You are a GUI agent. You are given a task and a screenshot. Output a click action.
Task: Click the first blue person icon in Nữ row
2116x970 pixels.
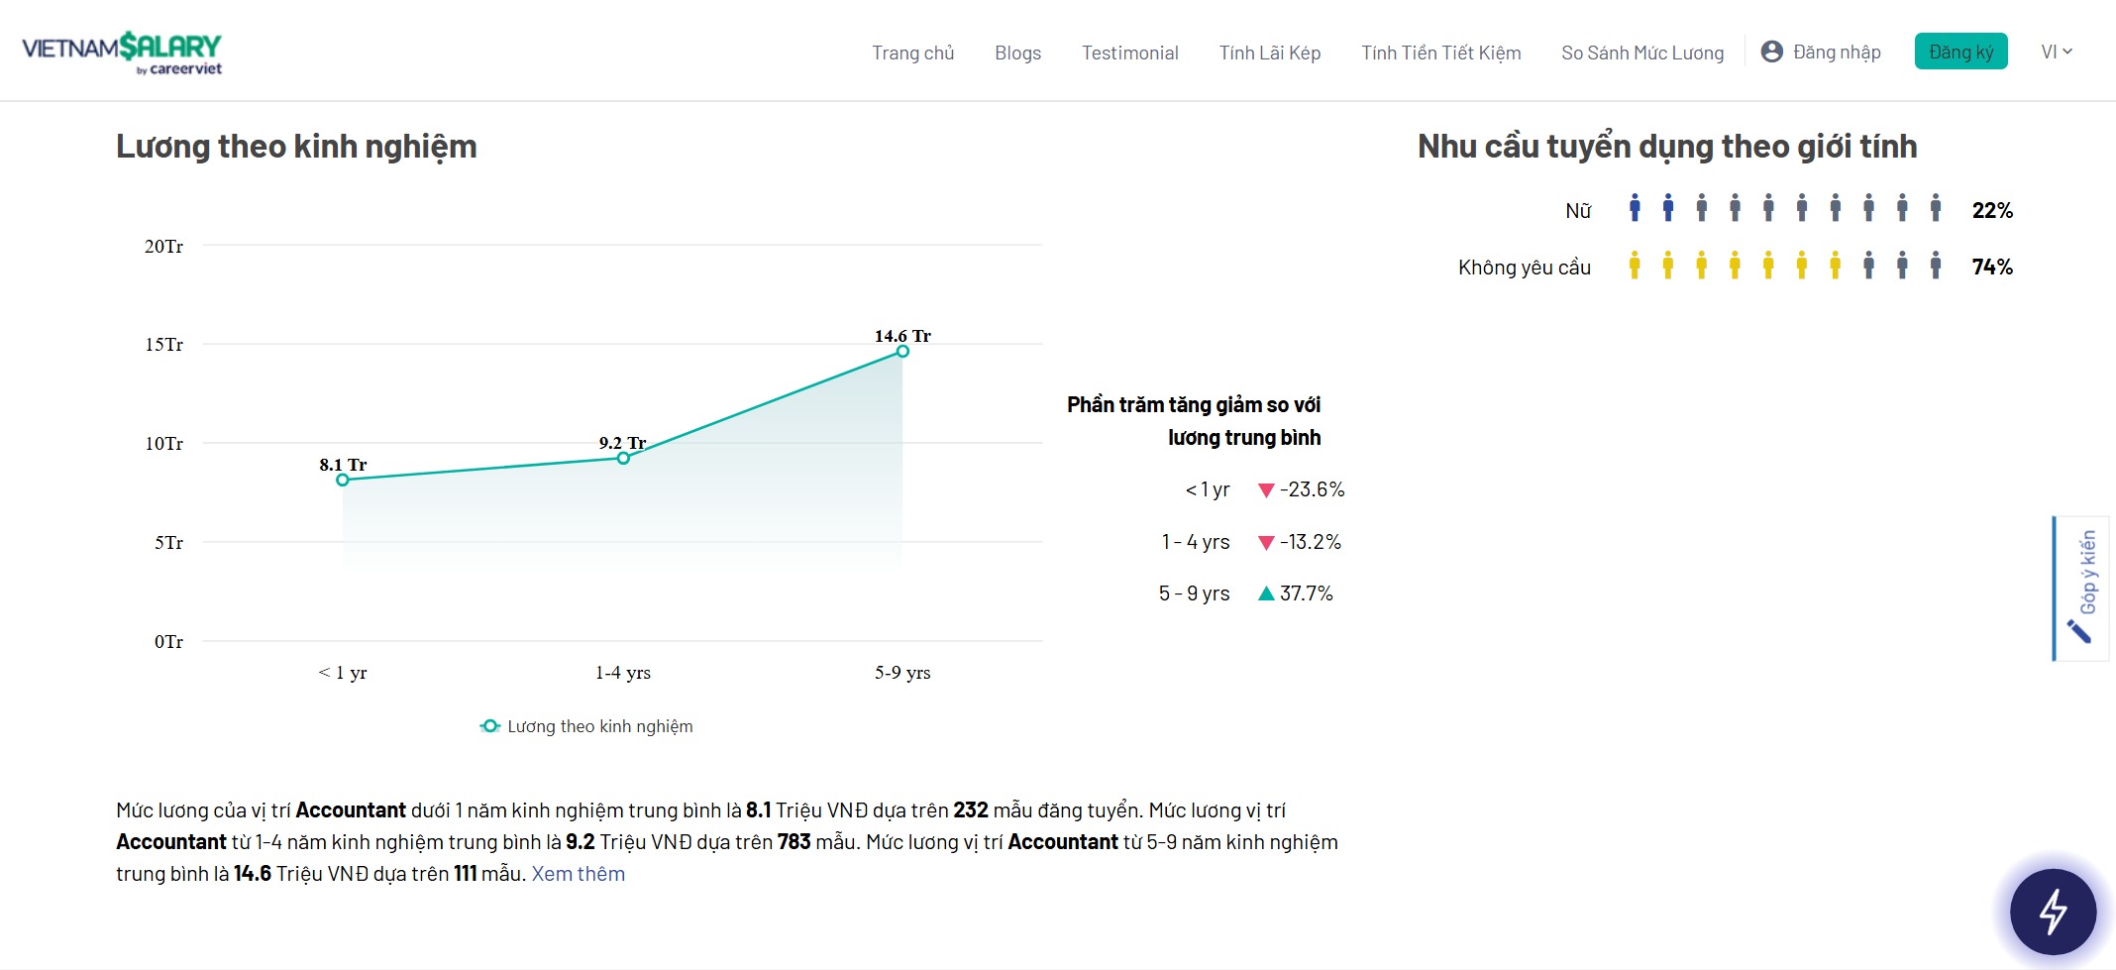[x=1635, y=208]
